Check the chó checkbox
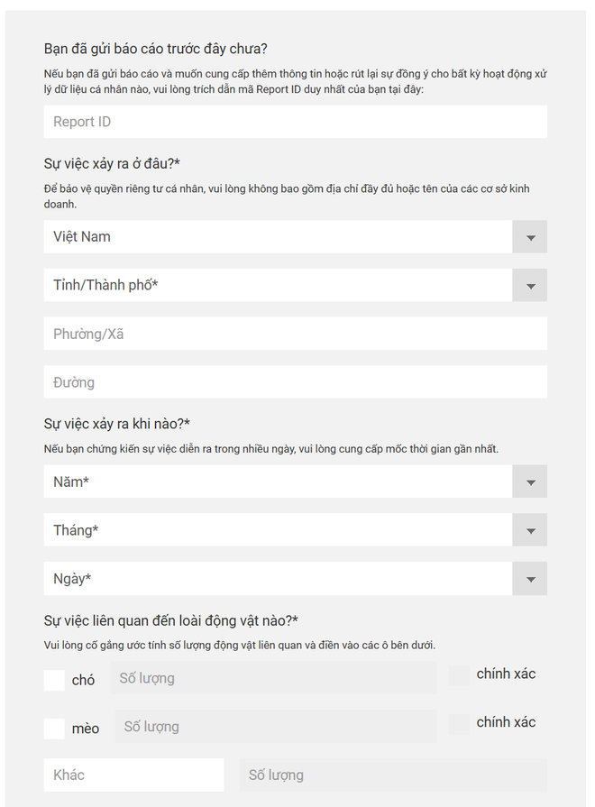Screen dimensions: 595x807 pos(54,680)
